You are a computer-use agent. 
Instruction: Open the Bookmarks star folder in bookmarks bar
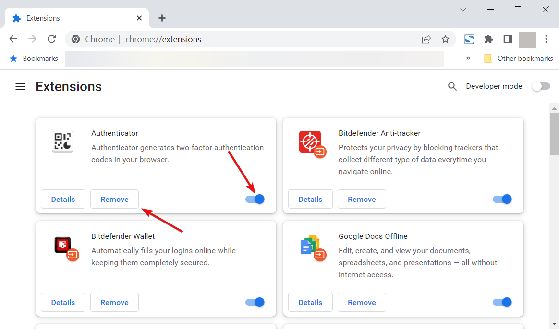[34, 59]
